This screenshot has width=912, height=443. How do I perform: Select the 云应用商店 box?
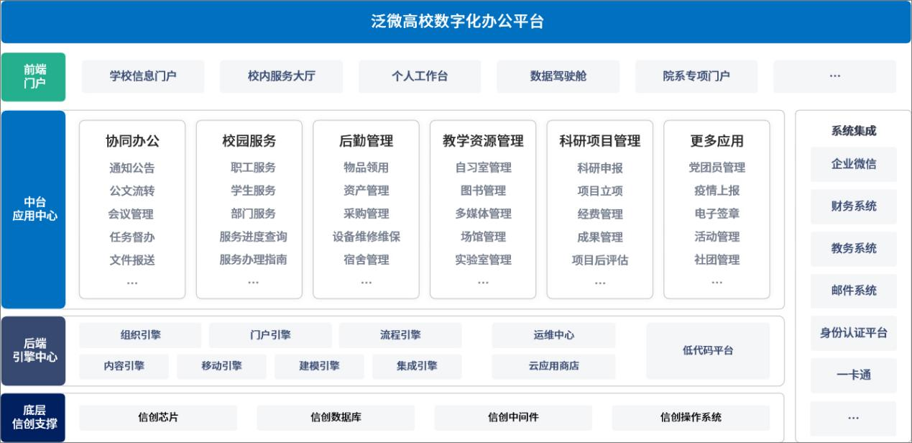(553, 366)
